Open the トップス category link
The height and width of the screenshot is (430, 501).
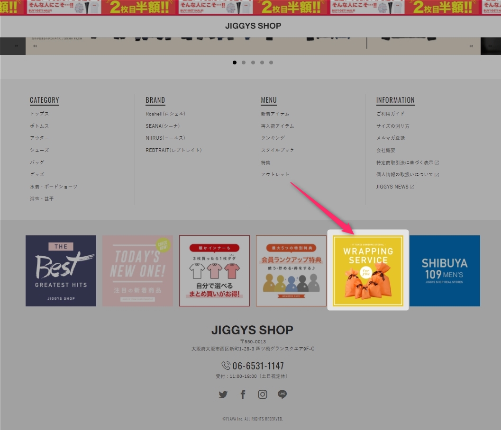(x=39, y=114)
